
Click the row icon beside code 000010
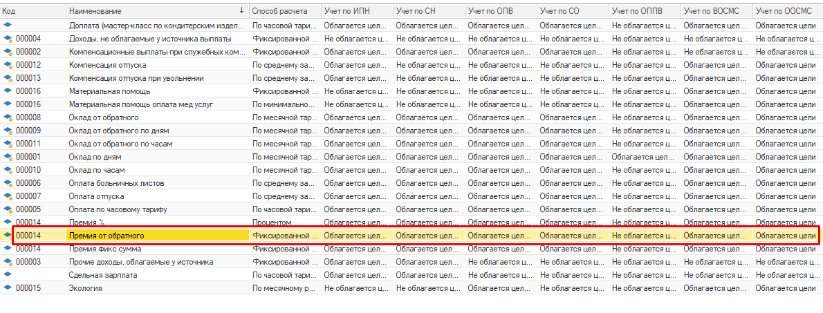point(8,170)
